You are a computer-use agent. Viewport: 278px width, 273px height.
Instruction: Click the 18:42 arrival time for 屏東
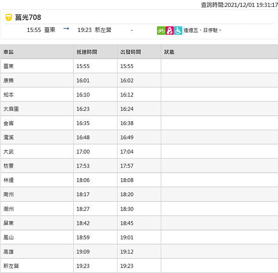(83, 223)
